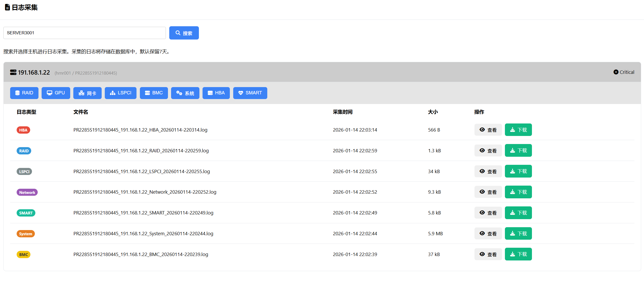Download the 5.9 MB System log

coord(518,233)
